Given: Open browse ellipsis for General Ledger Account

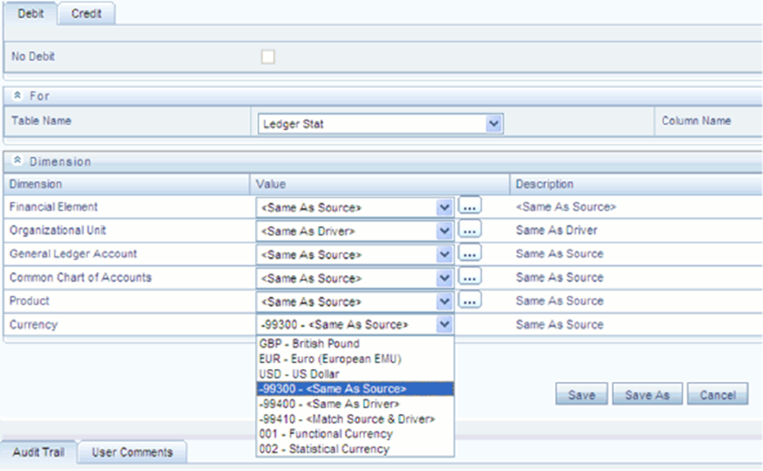Looking at the screenshot, I should click(469, 254).
